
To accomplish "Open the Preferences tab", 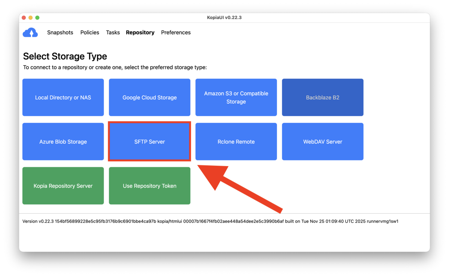I will (x=176, y=33).
